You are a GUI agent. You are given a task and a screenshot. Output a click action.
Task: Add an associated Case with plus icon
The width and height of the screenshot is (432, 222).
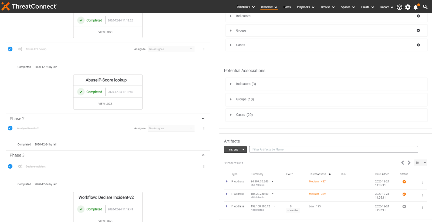[x=418, y=45]
